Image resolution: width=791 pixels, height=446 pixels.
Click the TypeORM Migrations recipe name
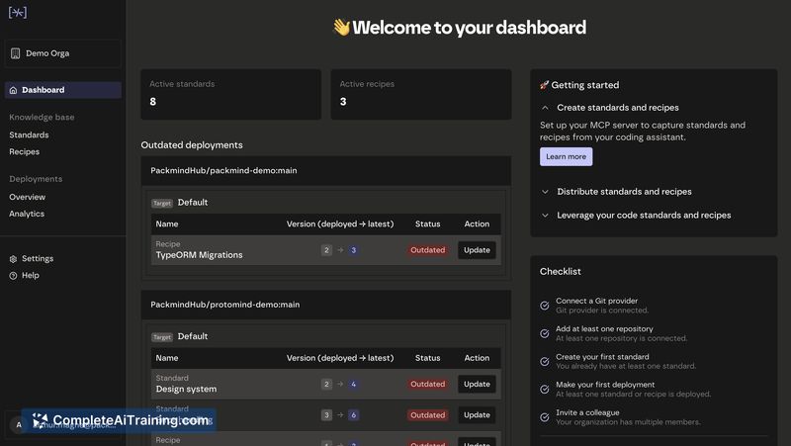(x=200, y=255)
